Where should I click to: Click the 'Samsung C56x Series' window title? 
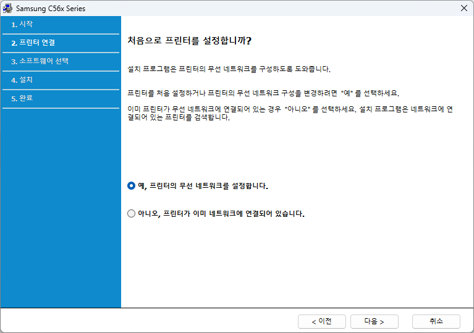(51, 9)
